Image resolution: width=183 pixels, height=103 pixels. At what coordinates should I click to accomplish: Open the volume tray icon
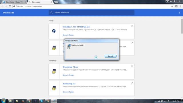click(165, 101)
